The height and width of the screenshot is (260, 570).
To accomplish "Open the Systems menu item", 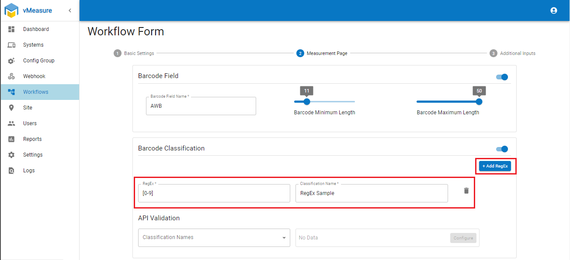I will (x=33, y=45).
